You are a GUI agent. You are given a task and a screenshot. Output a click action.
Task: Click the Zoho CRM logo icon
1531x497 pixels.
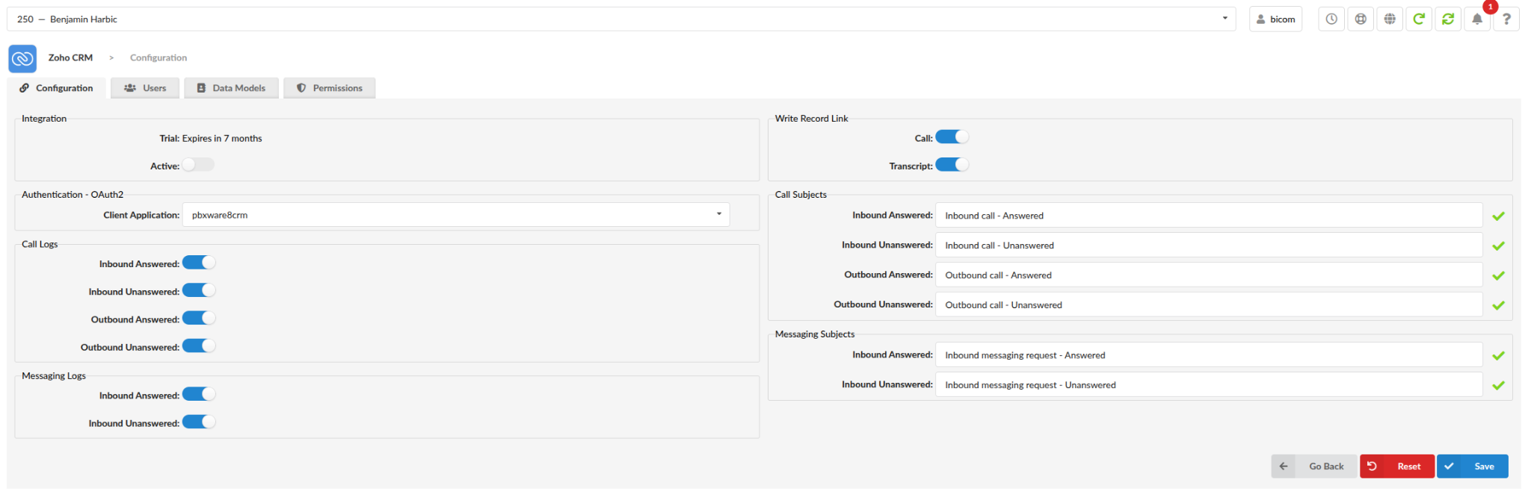click(22, 58)
